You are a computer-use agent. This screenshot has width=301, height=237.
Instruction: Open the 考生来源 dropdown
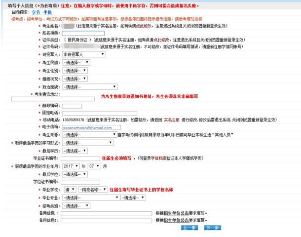point(89,134)
